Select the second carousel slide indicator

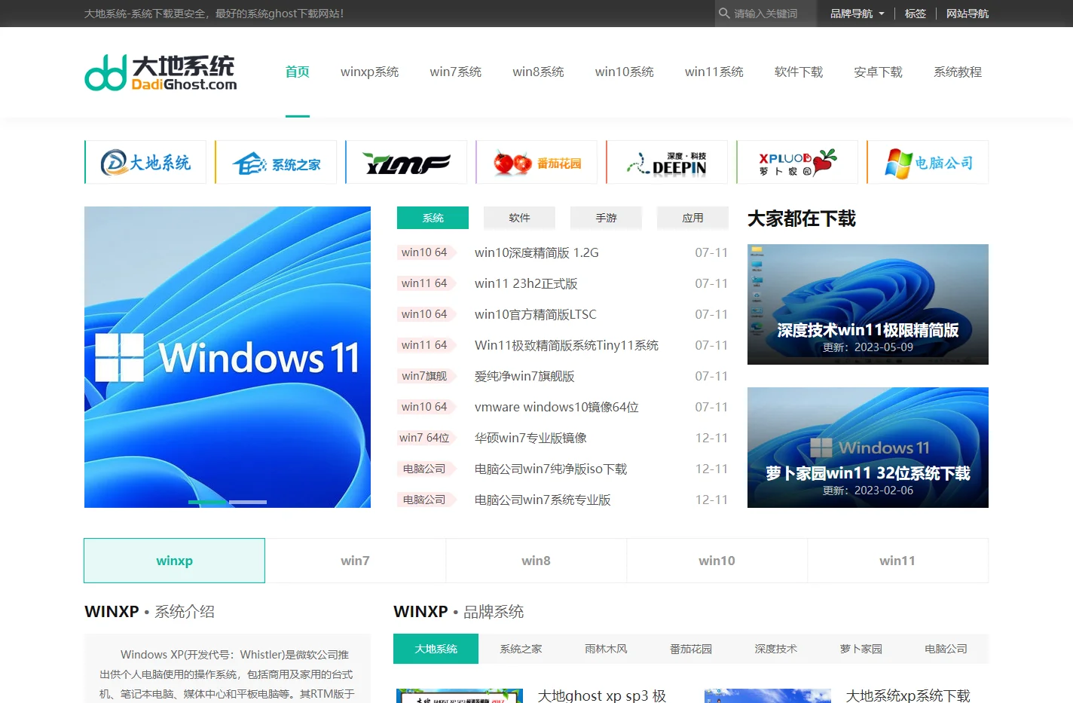point(248,502)
